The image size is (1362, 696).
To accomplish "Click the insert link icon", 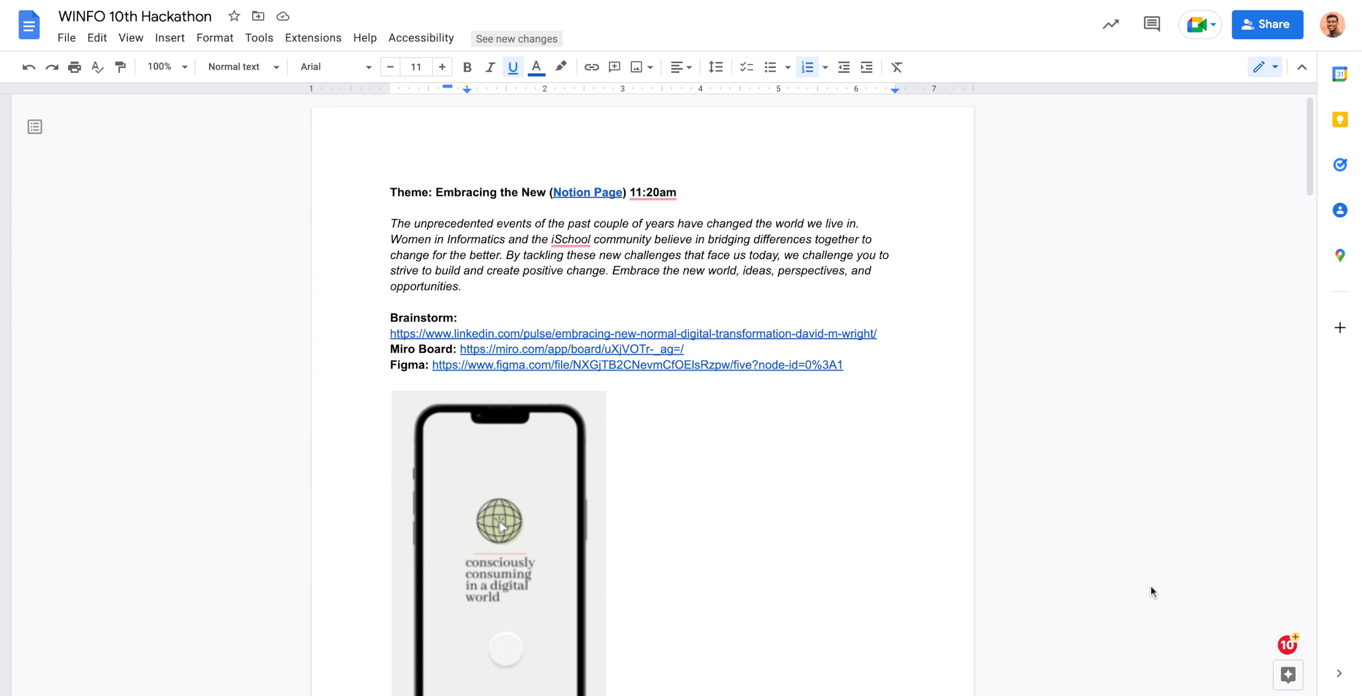I will (591, 67).
